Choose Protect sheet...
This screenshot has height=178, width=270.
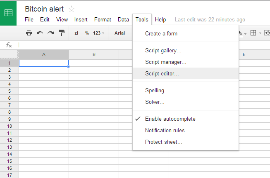pyautogui.click(x=186, y=142)
